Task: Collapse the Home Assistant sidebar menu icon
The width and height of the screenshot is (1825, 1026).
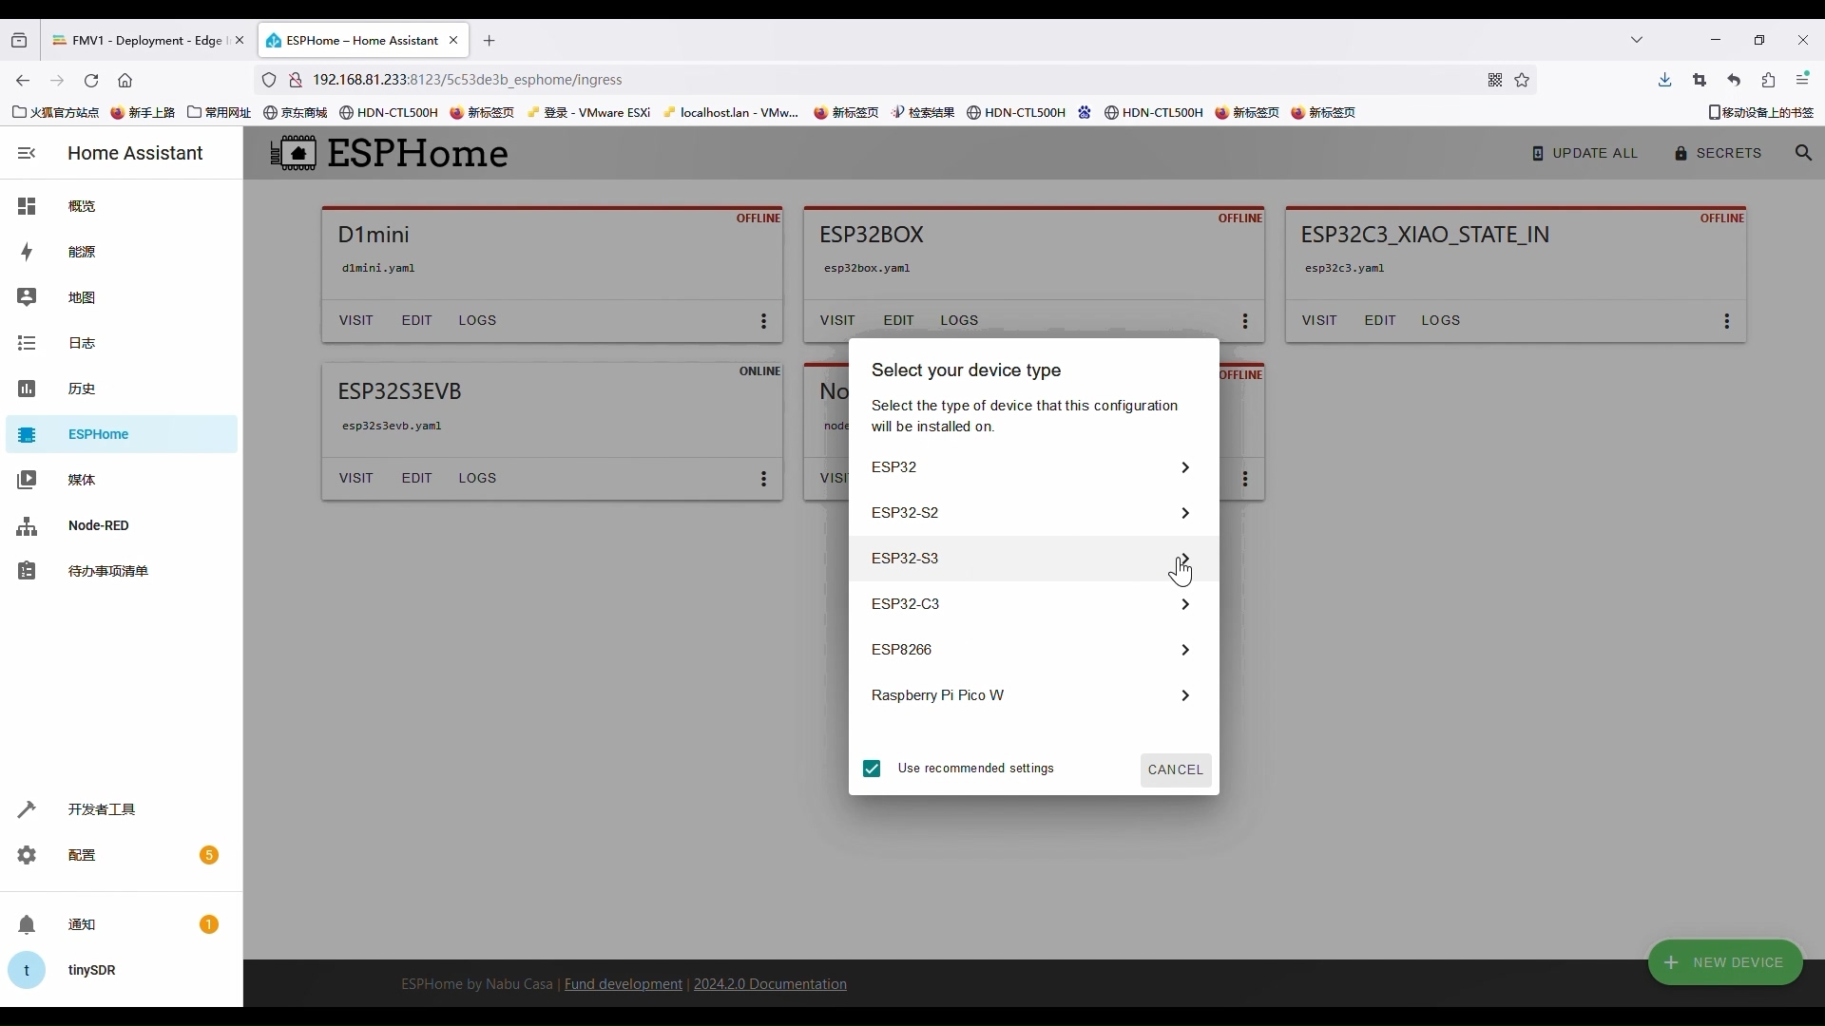Action: point(27,153)
